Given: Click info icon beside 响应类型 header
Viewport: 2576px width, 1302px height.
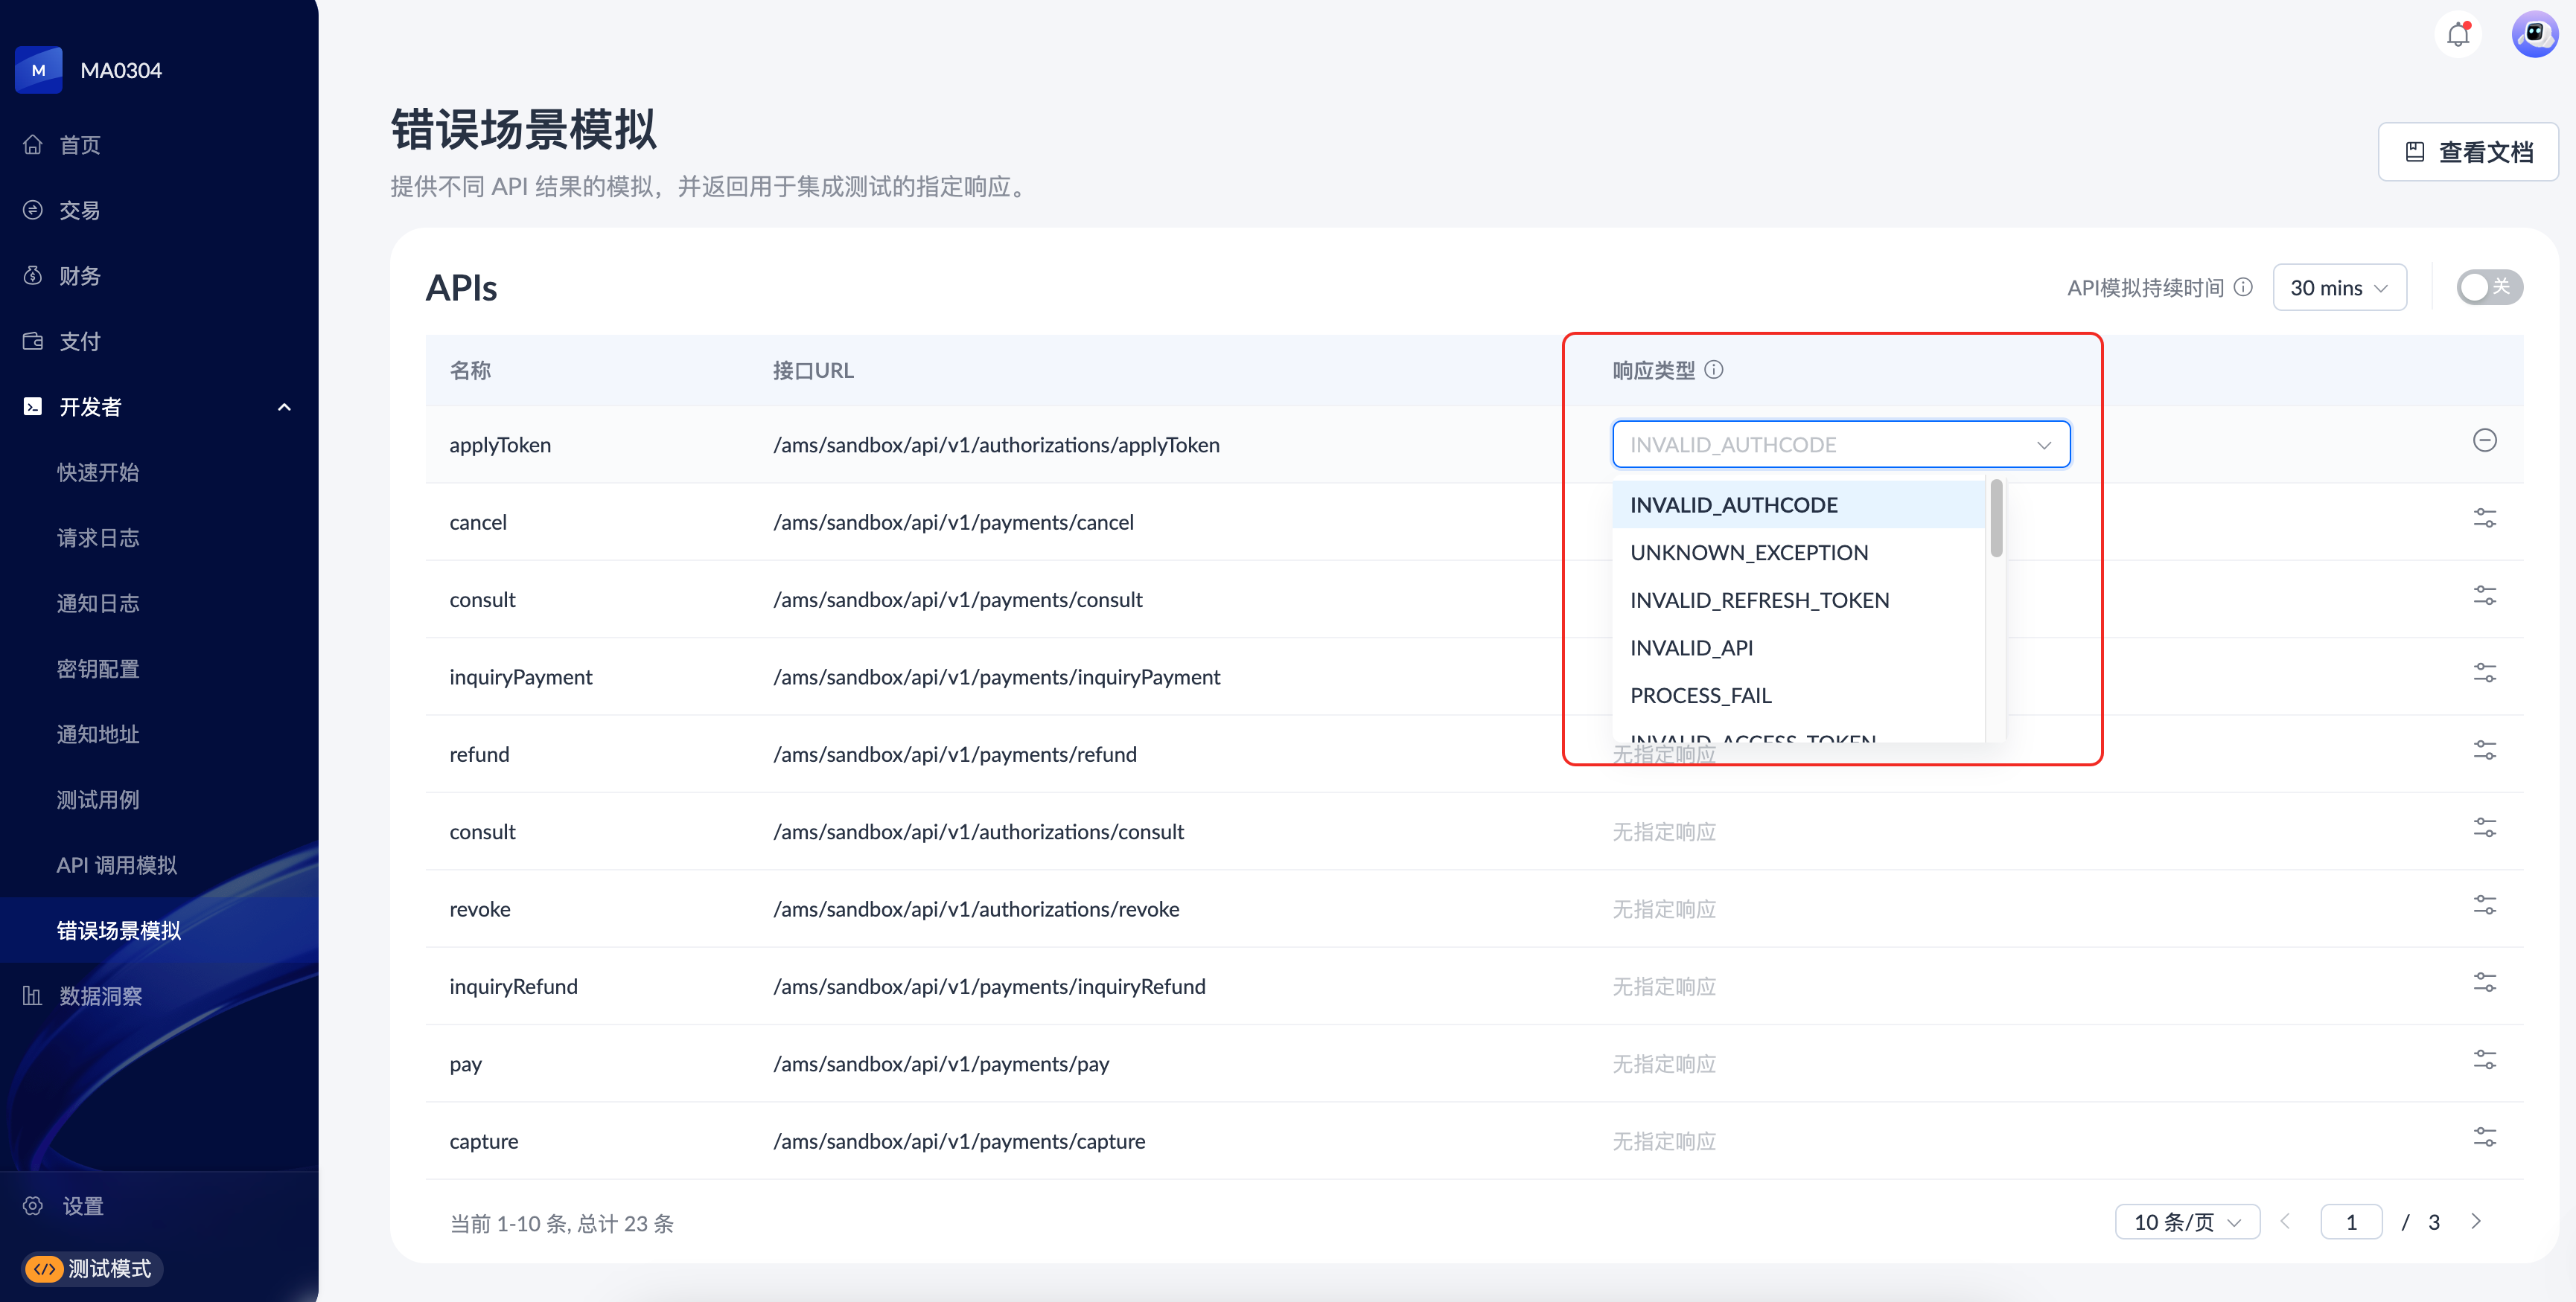Looking at the screenshot, I should pyautogui.click(x=1714, y=370).
